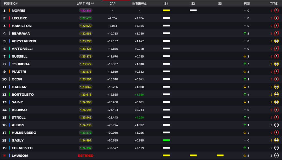Click the medium tyre icon in Gasly's row

[x=276, y=140]
